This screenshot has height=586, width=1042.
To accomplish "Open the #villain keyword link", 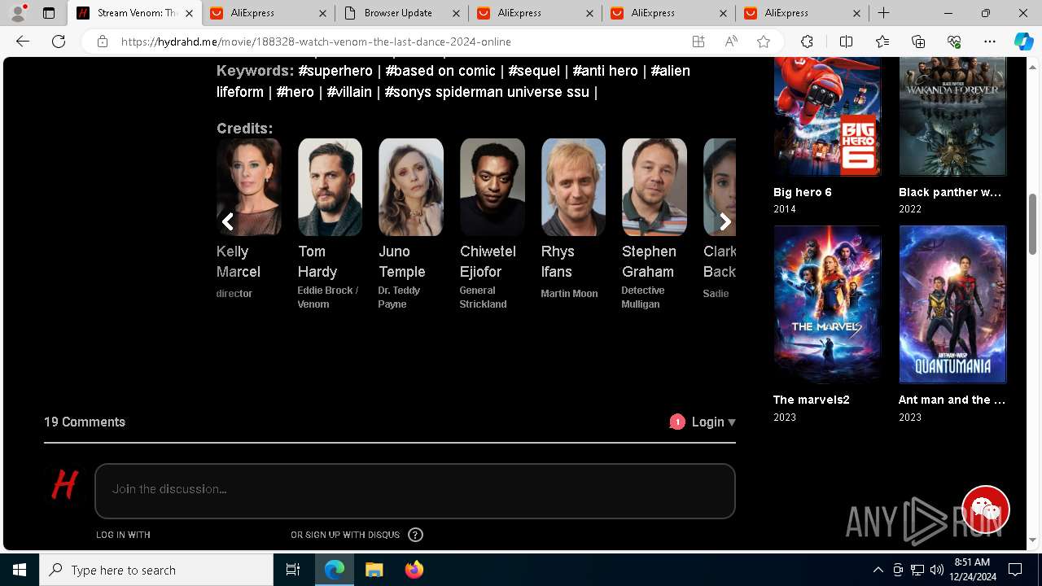I will 349,92.
